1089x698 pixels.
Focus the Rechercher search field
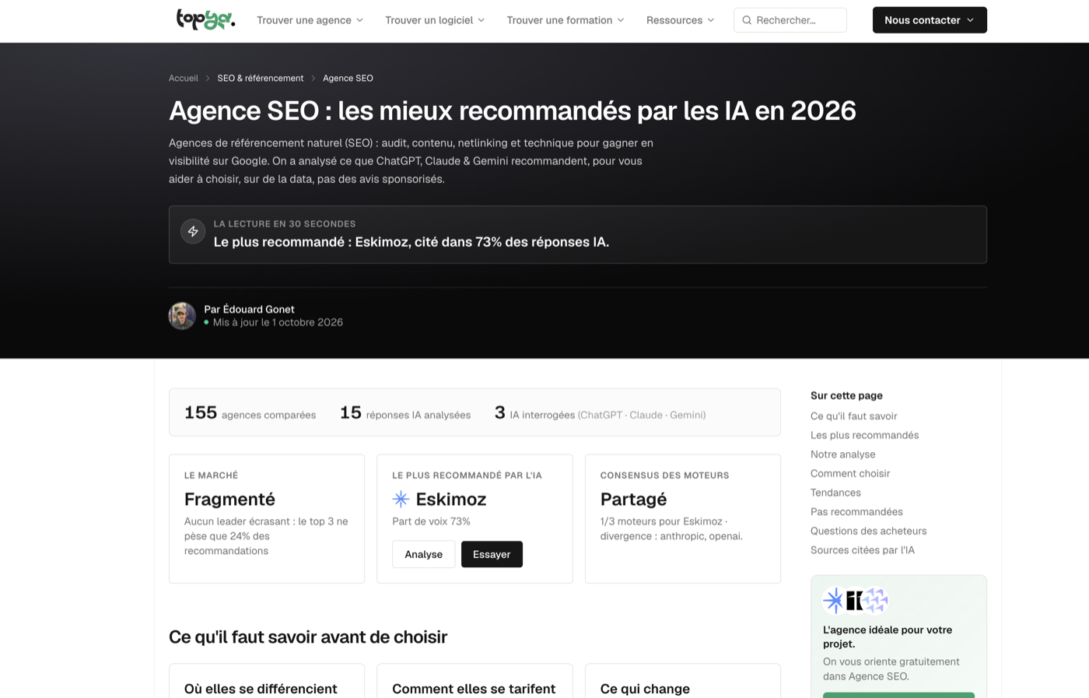(x=790, y=20)
